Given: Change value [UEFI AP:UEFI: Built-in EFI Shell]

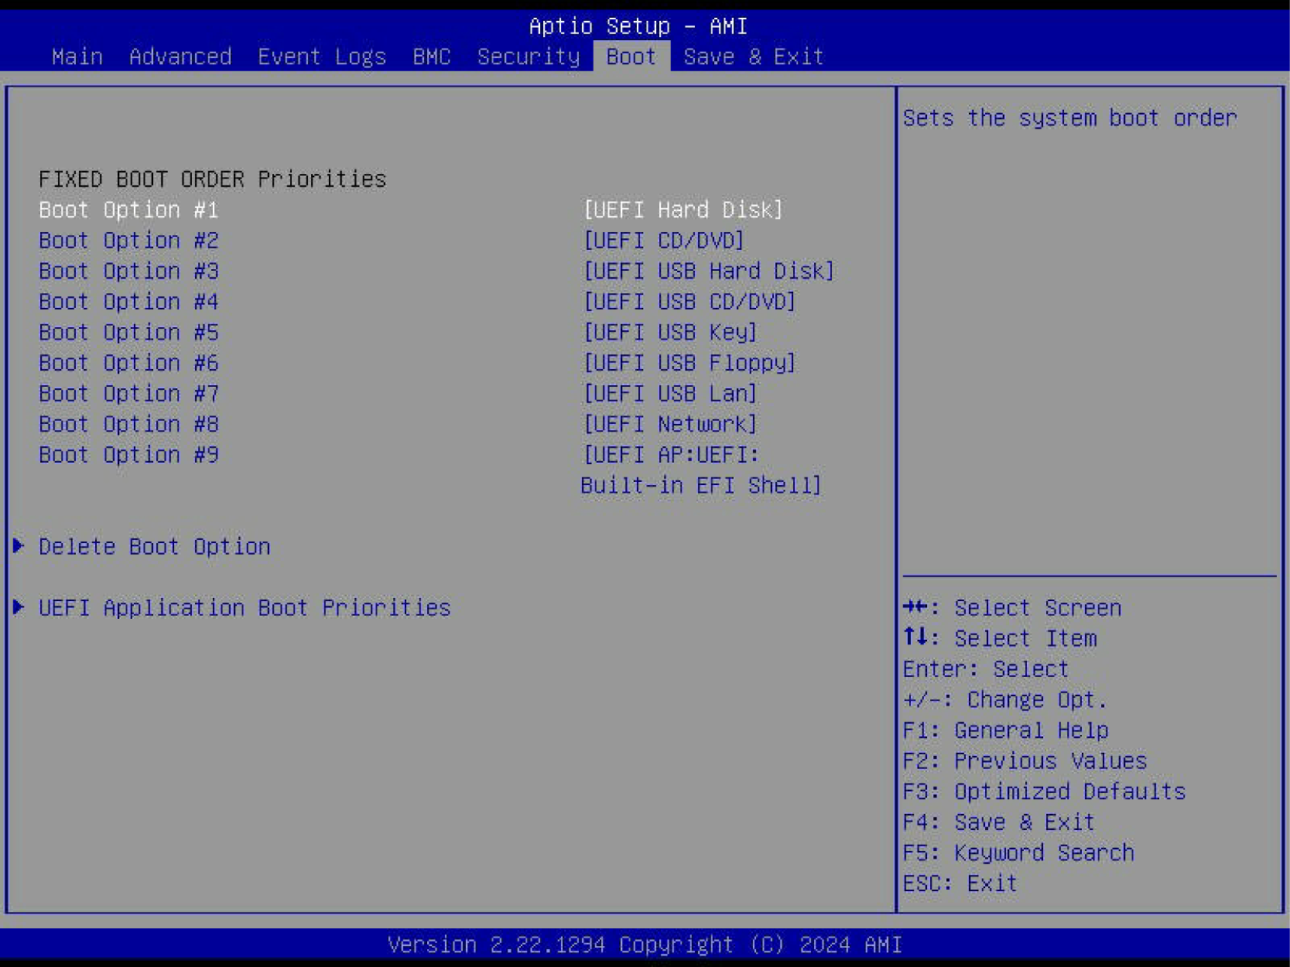Looking at the screenshot, I should point(701,470).
